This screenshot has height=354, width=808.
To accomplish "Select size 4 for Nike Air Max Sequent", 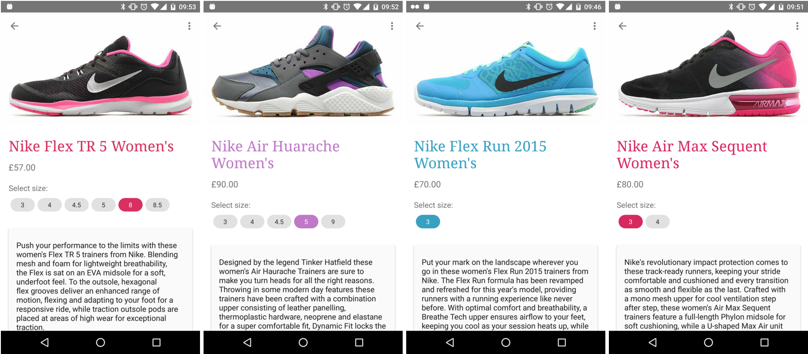I will point(658,222).
